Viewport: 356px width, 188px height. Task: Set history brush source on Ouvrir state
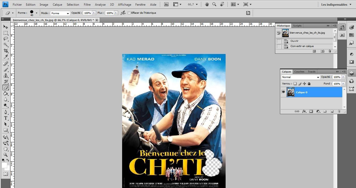pos(279,41)
